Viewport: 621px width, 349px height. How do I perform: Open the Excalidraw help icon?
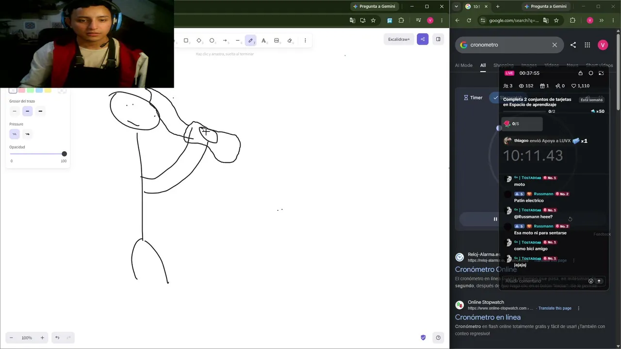point(438,338)
